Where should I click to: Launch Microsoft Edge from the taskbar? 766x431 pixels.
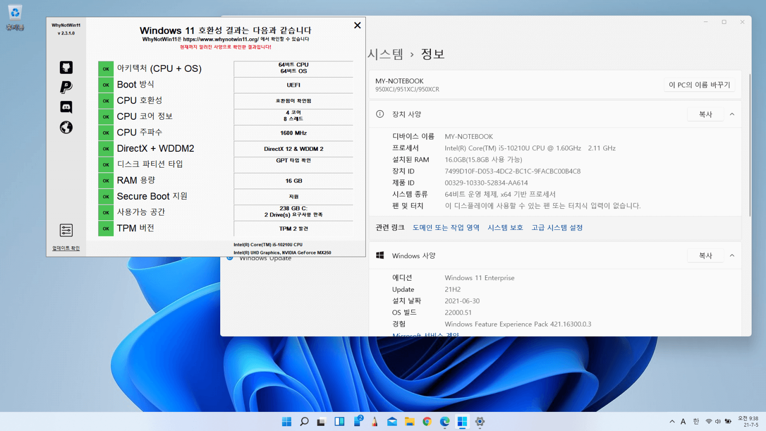(445, 421)
